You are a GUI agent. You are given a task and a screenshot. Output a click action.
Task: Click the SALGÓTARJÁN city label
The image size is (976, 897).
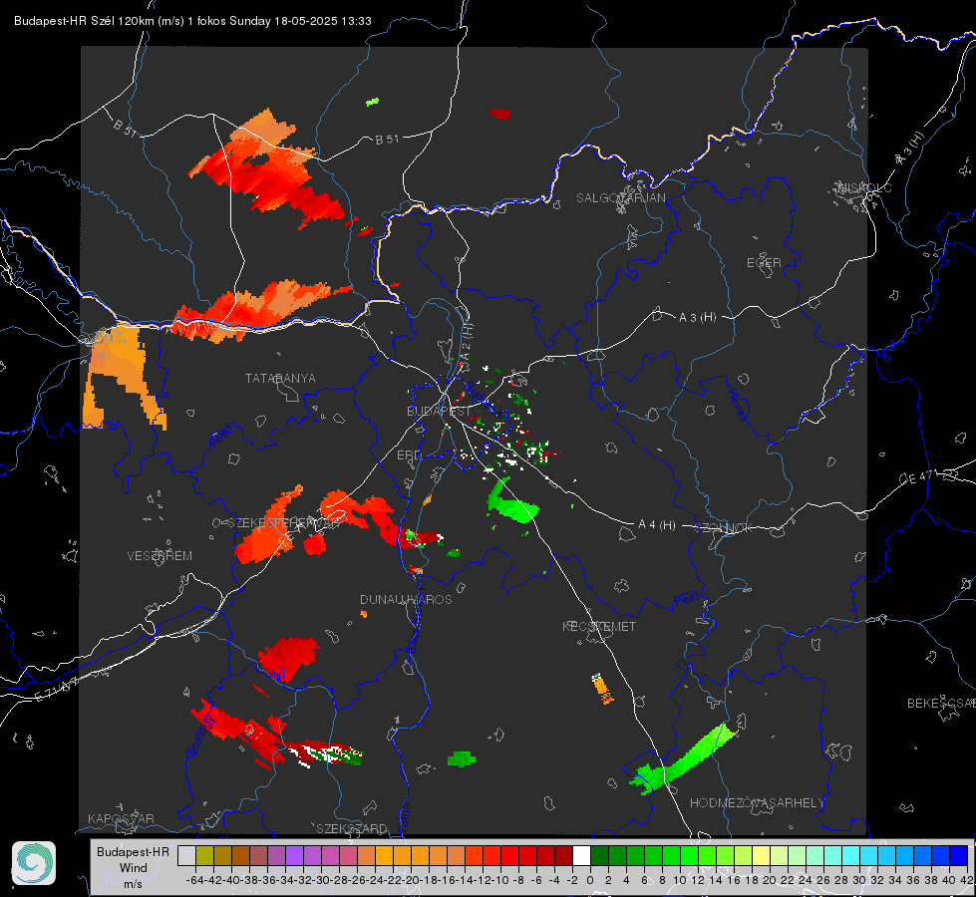click(x=620, y=198)
